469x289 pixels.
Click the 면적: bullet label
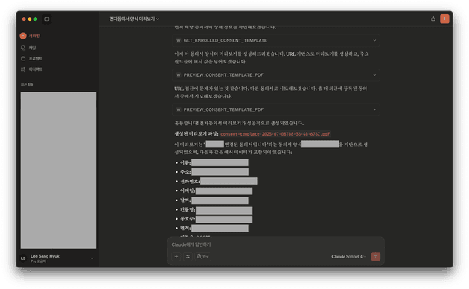point(185,228)
